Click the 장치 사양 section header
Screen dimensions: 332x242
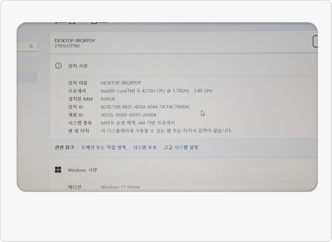point(183,66)
